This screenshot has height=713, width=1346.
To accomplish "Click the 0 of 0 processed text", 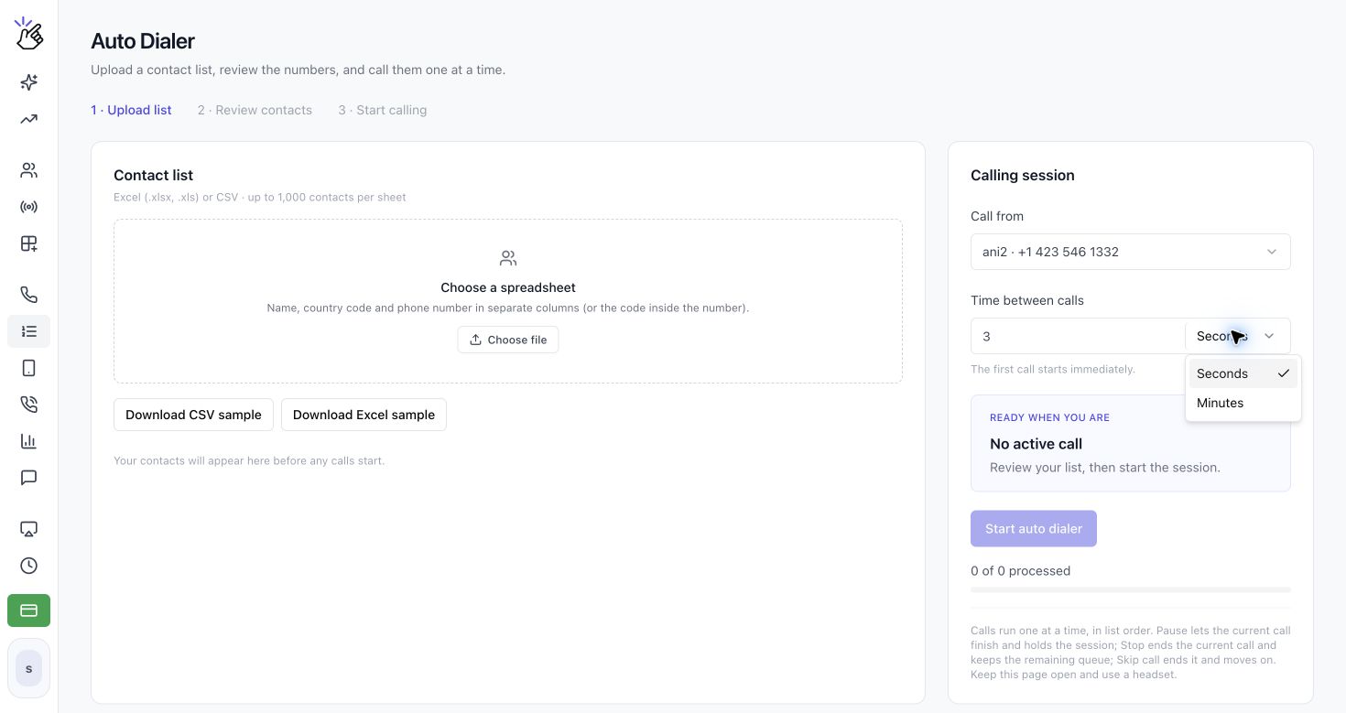I will (1020, 570).
